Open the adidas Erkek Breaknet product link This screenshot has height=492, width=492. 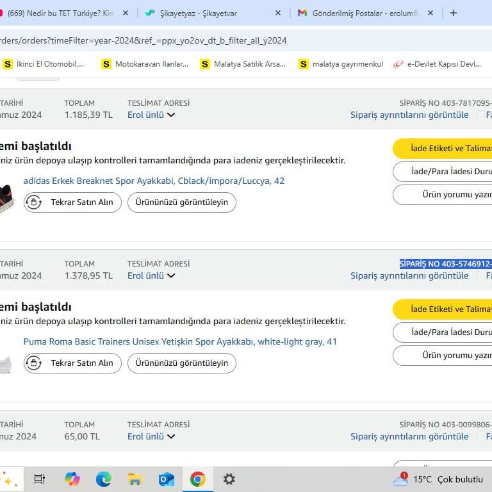154,181
